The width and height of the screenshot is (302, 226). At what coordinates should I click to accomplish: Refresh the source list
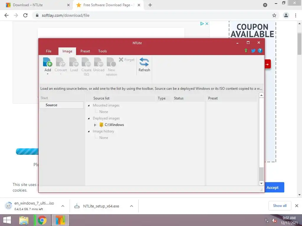point(144,65)
